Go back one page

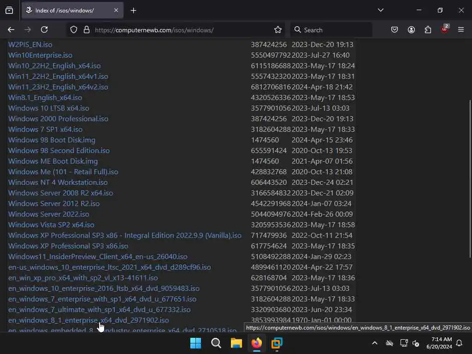click(11, 29)
